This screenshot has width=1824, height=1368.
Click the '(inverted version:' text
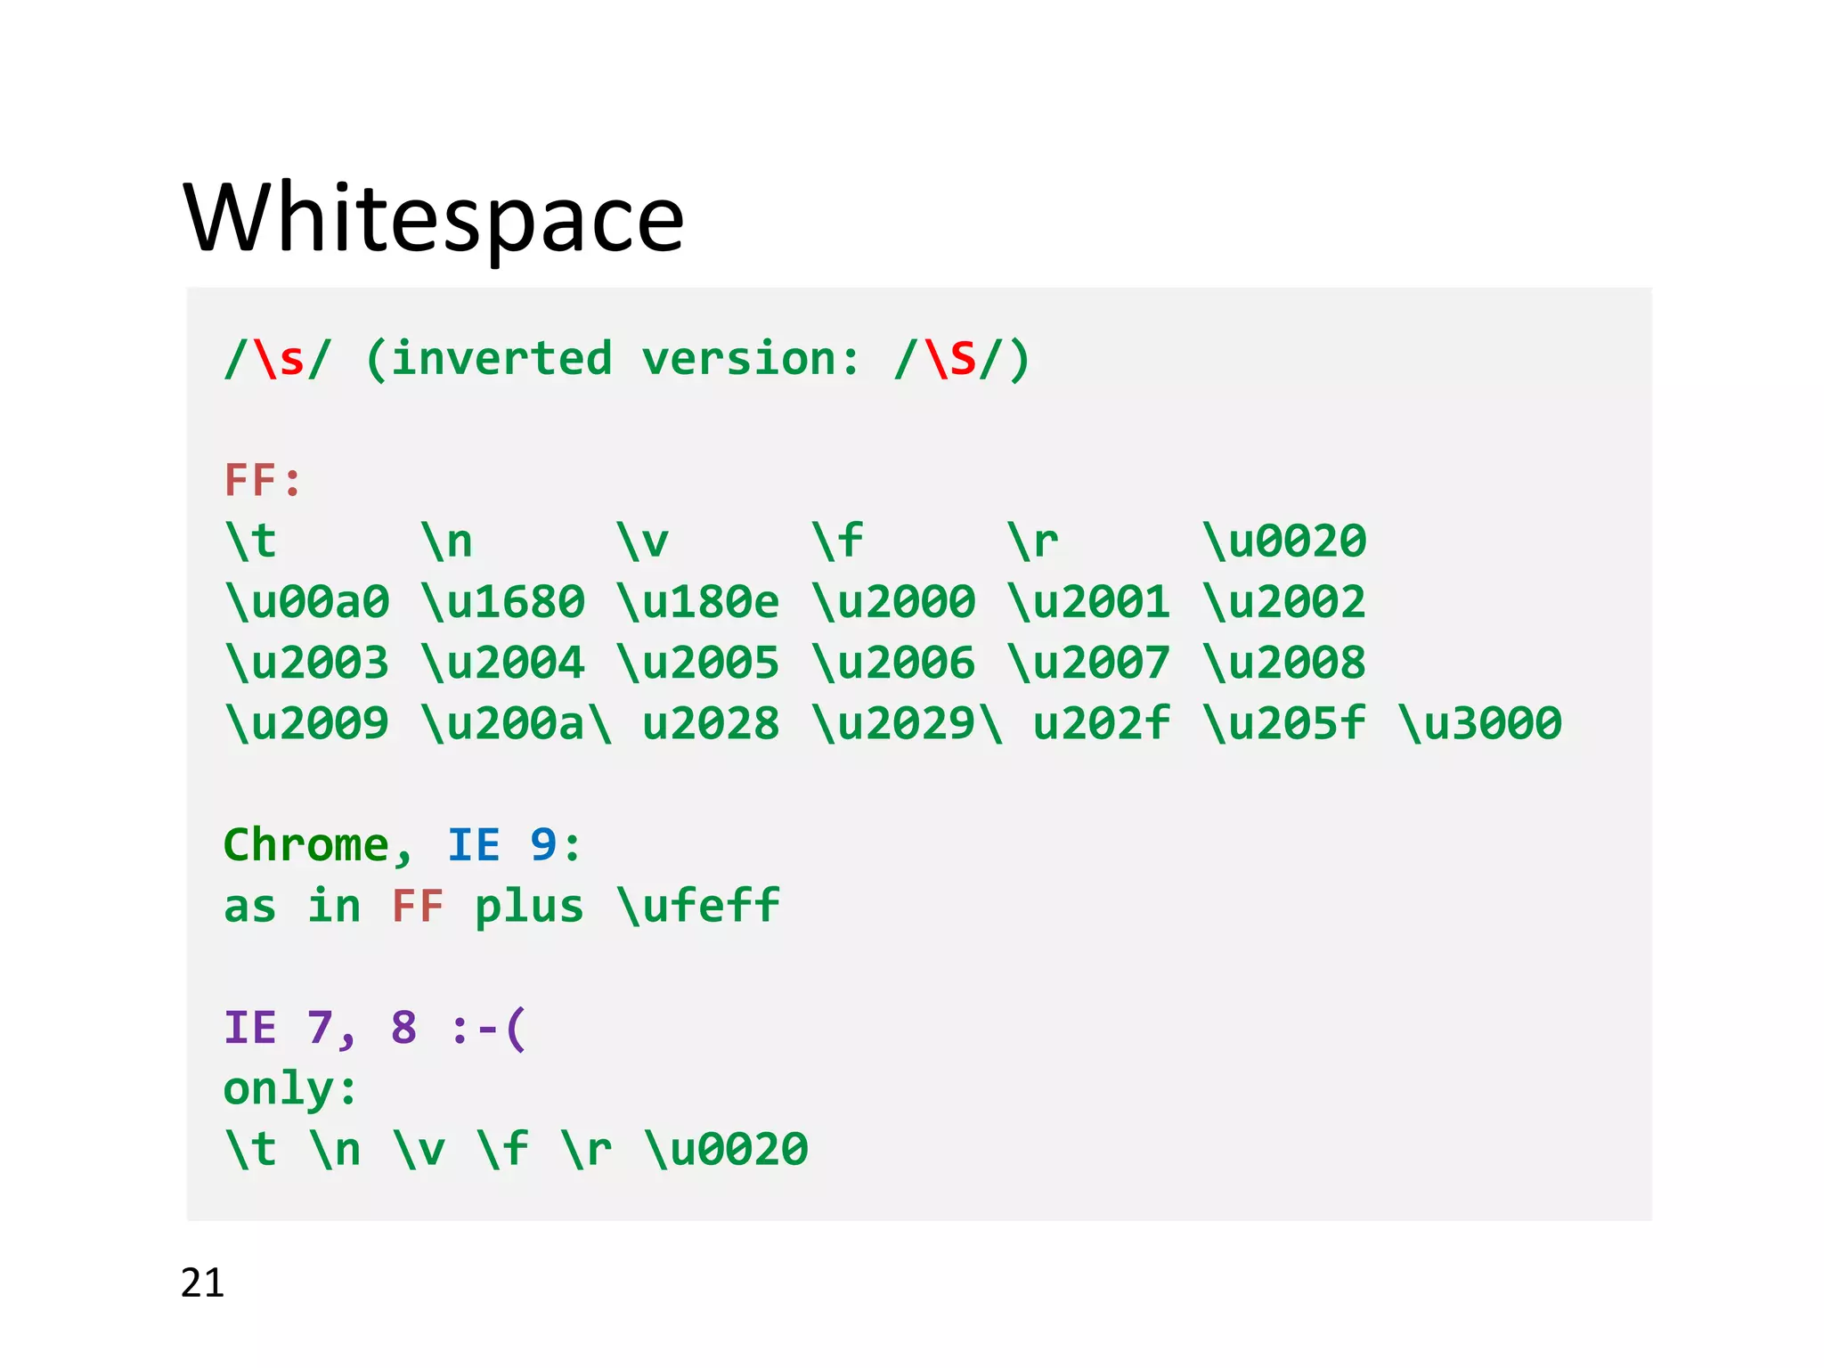pyautogui.click(x=614, y=360)
